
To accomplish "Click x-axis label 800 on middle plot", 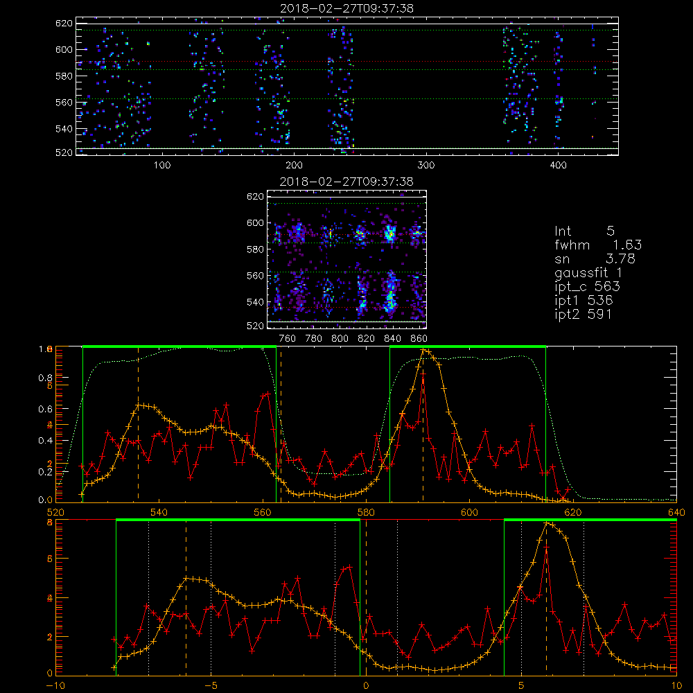I will [340, 339].
